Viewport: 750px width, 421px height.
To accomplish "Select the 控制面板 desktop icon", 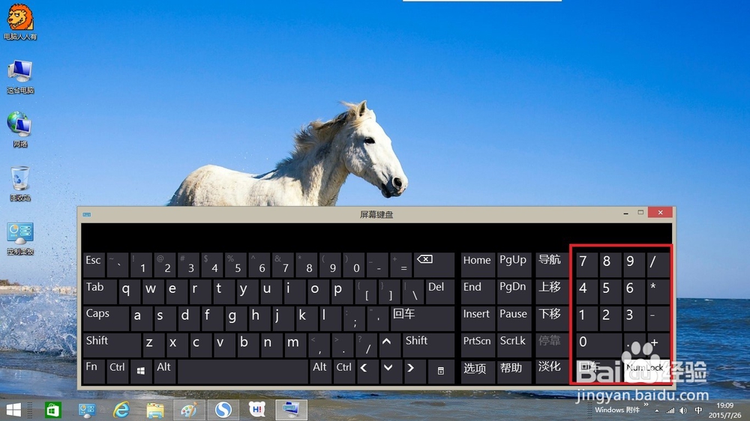I will [20, 238].
